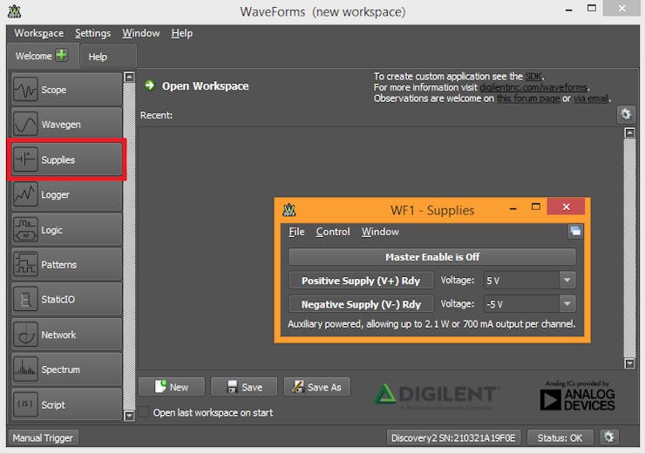This screenshot has width=645, height=454.
Task: Open the status bar gear settings
Action: click(608, 437)
